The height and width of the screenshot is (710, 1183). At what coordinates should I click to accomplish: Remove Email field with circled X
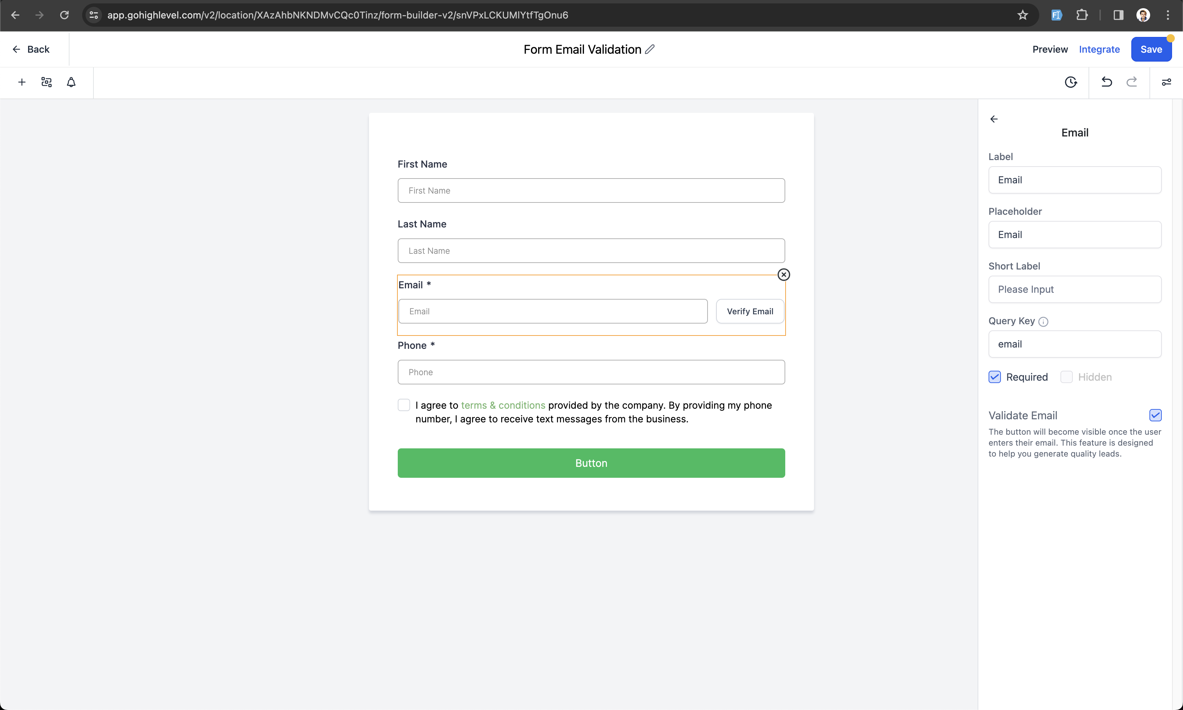pos(783,275)
